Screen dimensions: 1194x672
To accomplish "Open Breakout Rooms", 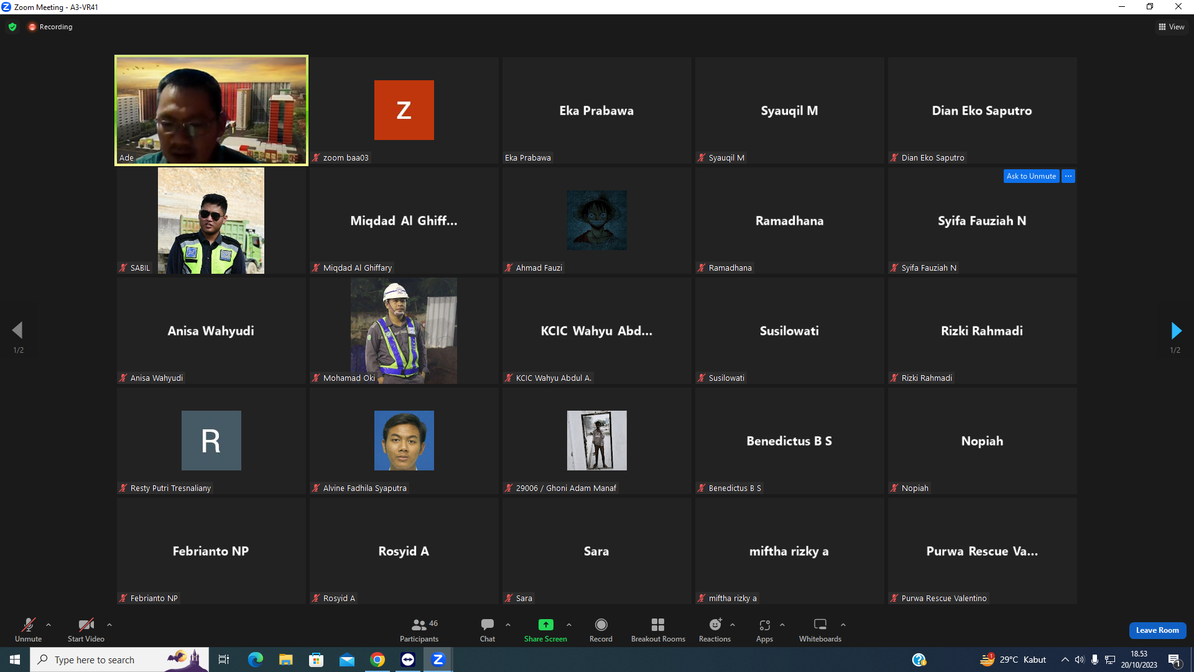I will coord(658,630).
